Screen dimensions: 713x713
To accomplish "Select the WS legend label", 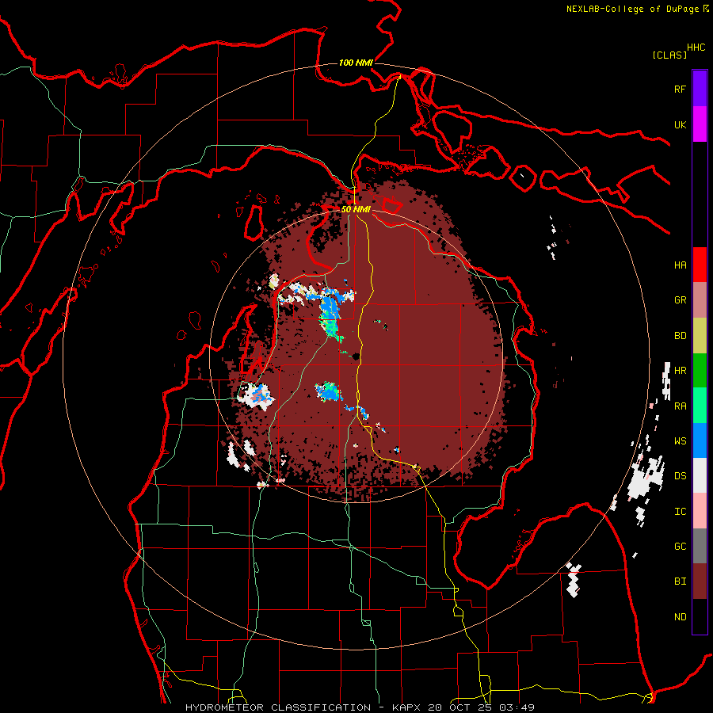I will pyautogui.click(x=680, y=441).
